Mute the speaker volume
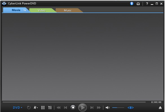The width and height of the screenshot is (165, 112). click(107, 107)
